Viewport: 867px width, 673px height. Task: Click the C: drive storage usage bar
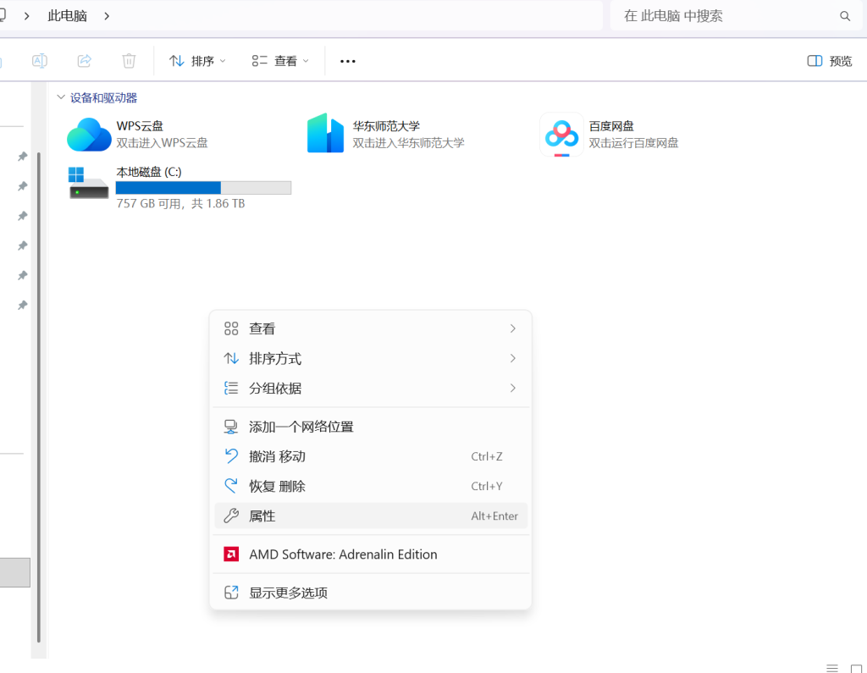click(x=203, y=188)
